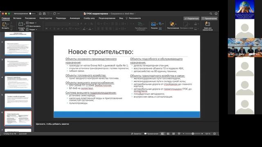Switch to the Анимация tab

[x=75, y=18]
